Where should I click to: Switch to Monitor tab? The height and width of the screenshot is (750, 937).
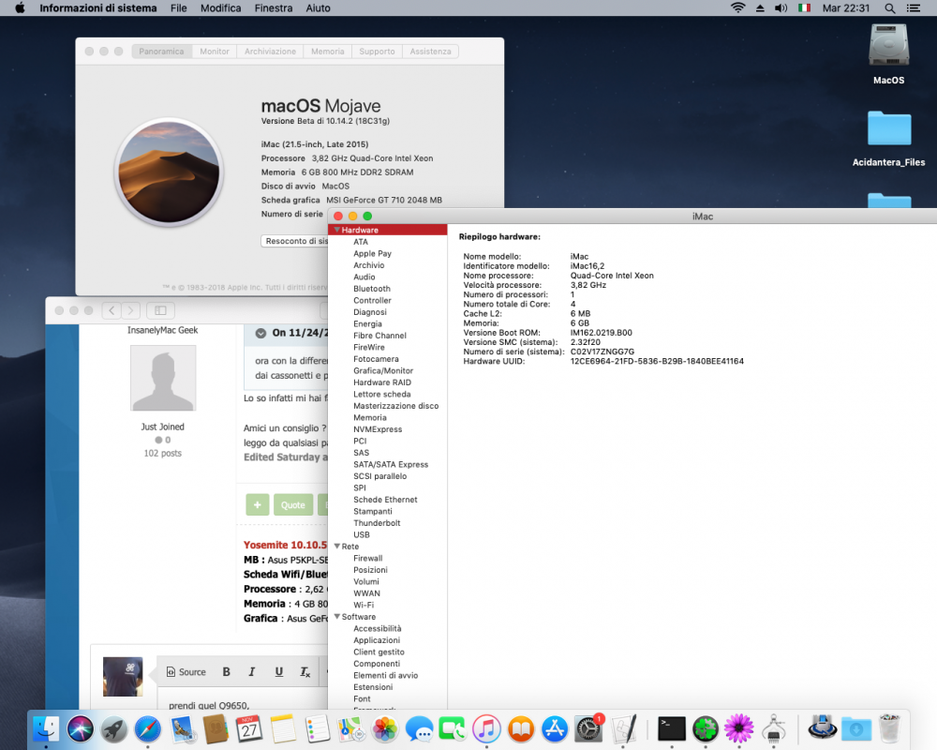click(215, 52)
